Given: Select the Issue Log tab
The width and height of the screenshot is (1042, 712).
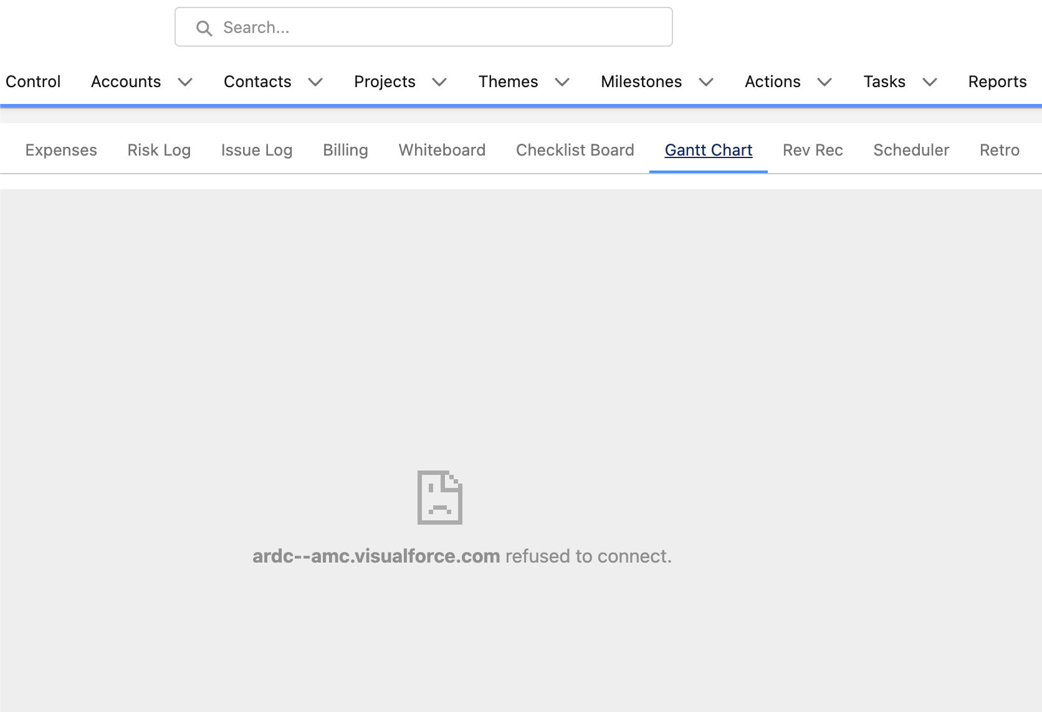Looking at the screenshot, I should pyautogui.click(x=256, y=150).
